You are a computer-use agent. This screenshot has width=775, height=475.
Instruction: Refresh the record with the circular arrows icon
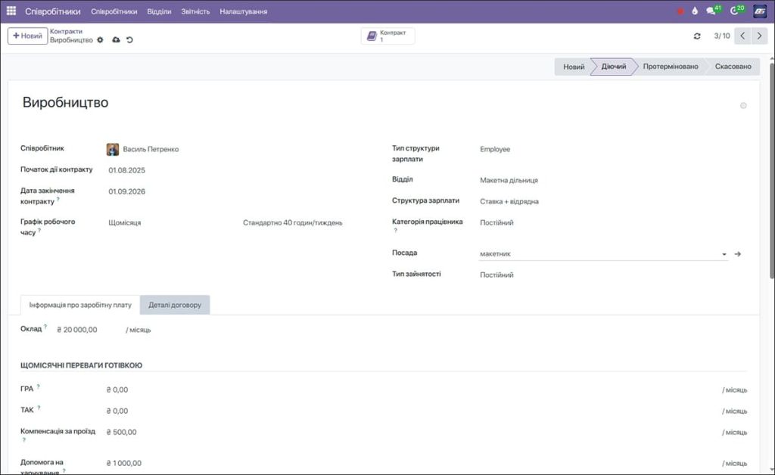[x=696, y=35]
